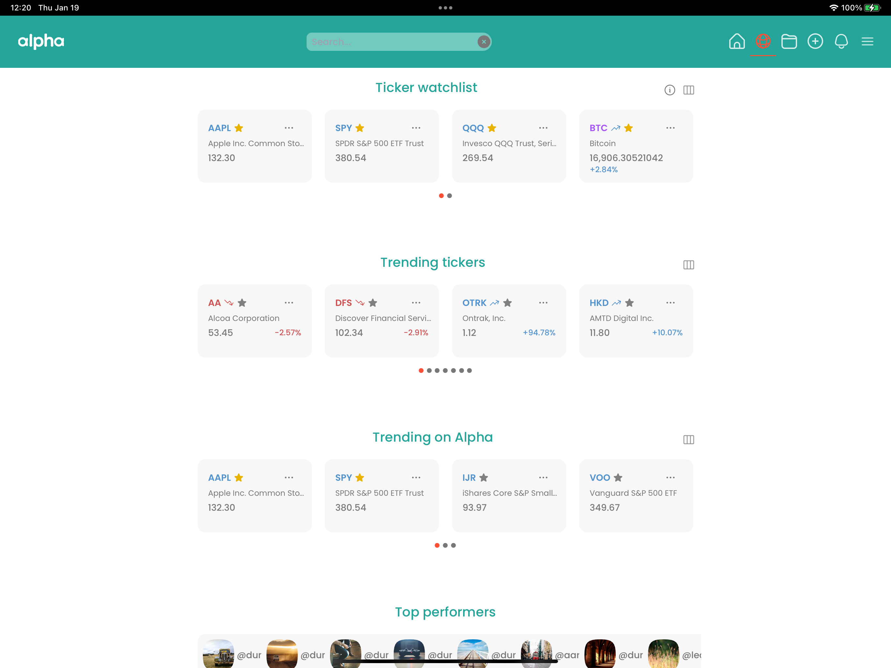Open top performer's pier avatar
The width and height of the screenshot is (891, 668).
point(473,654)
